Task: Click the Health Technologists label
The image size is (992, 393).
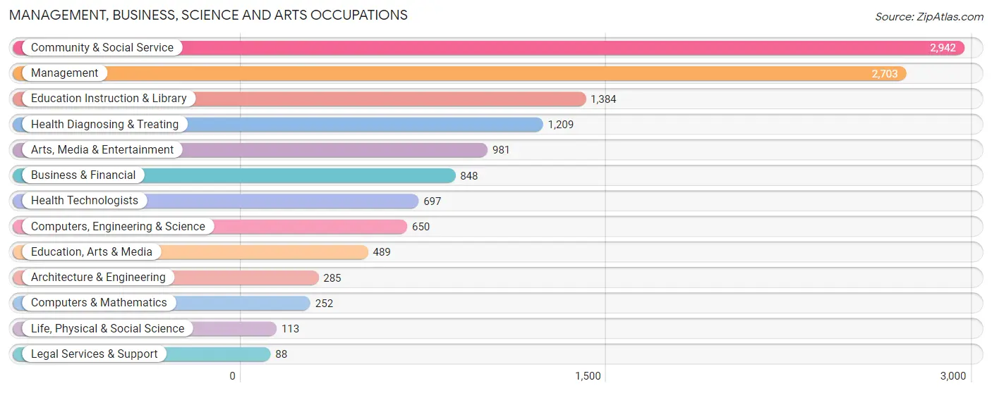Action: point(85,201)
